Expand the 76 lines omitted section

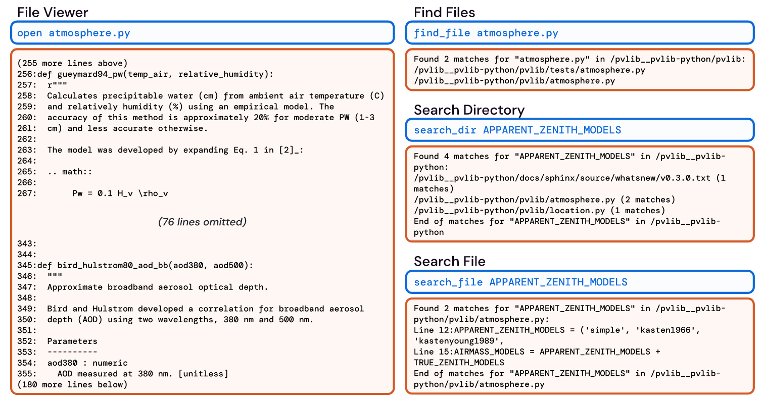click(x=203, y=222)
